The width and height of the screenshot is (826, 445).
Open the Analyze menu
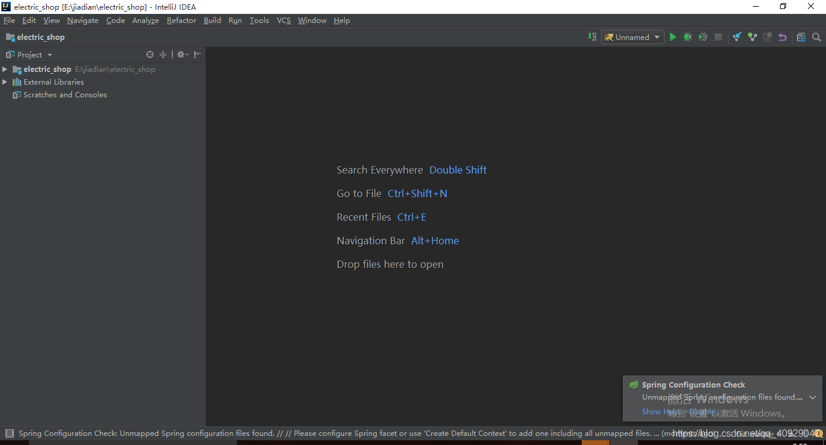[x=146, y=20]
